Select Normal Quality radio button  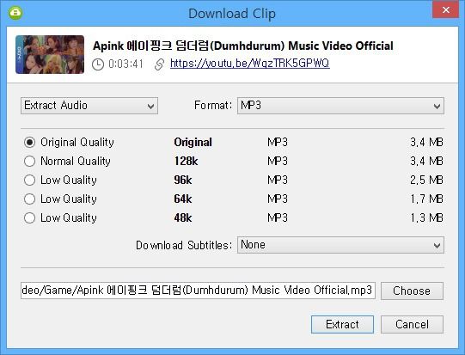coord(30,161)
